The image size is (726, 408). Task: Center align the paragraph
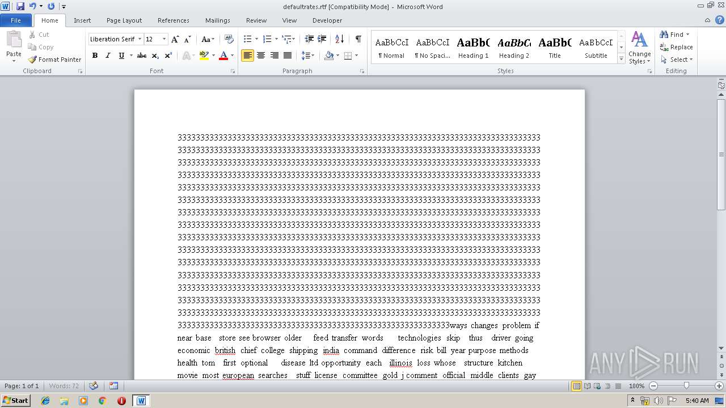coord(261,56)
